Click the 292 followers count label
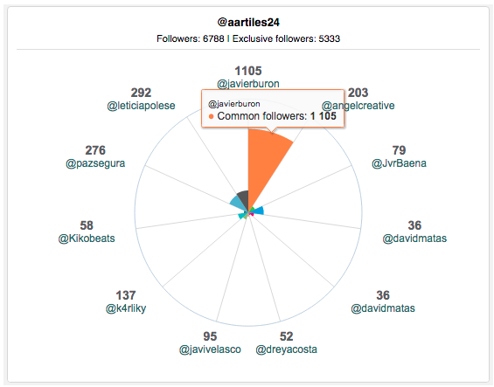Image resolution: width=494 pixels, height=387 pixels. coord(141,93)
